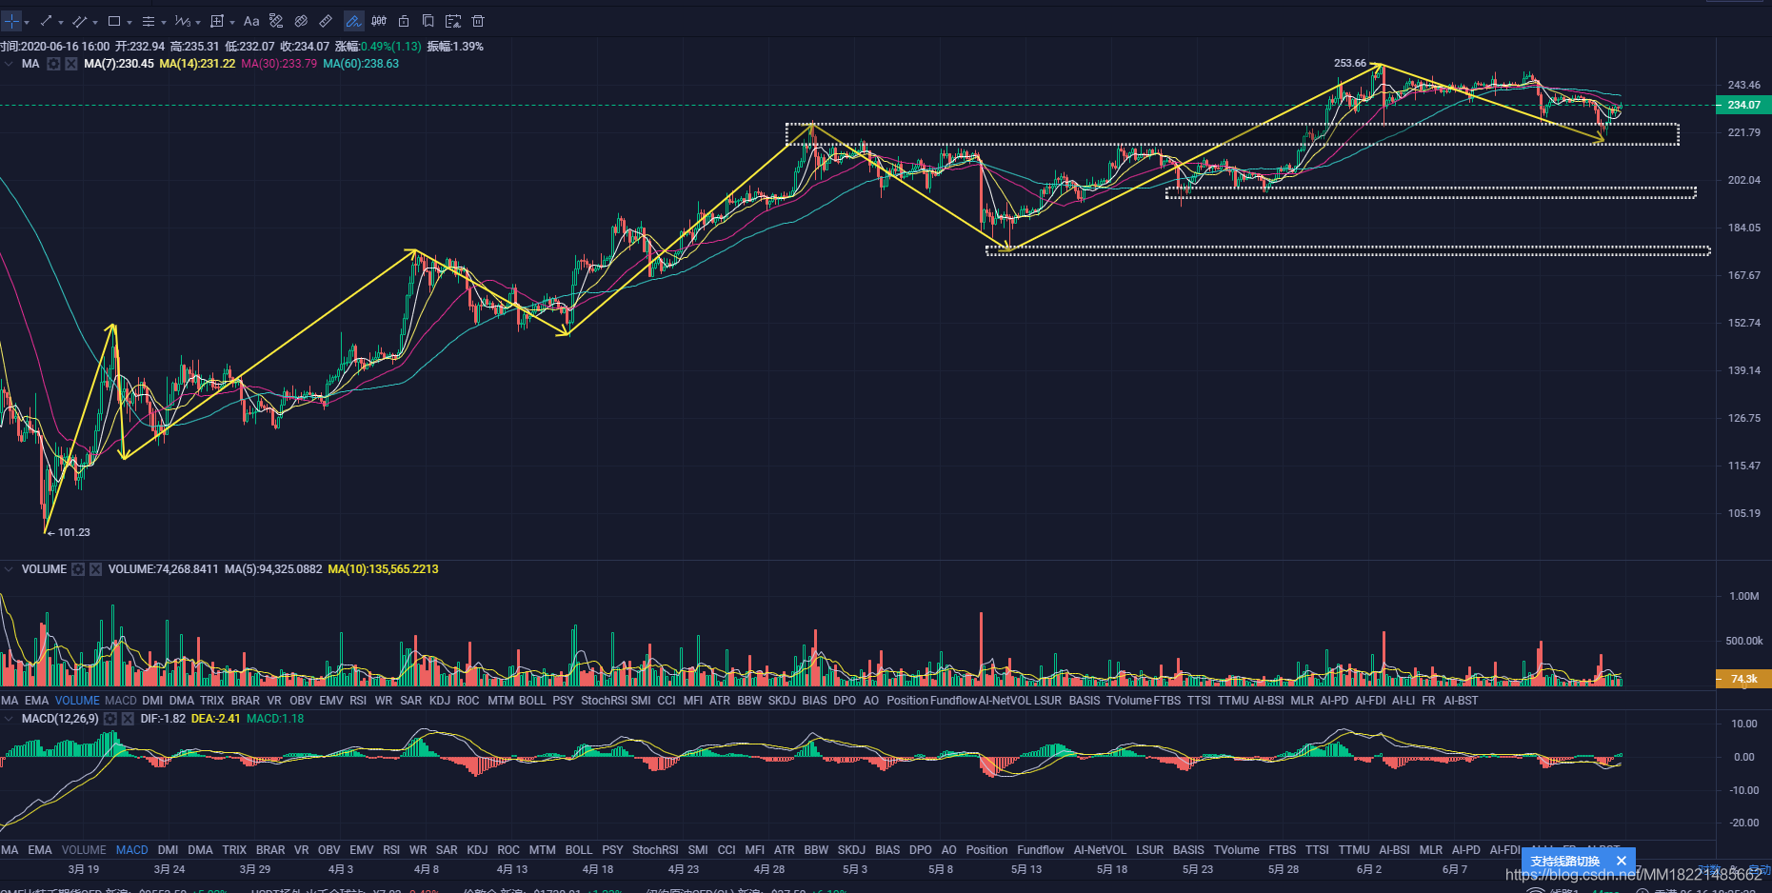Select the horizontal levels line tool
Viewport: 1772px width, 893px height.
149,21
